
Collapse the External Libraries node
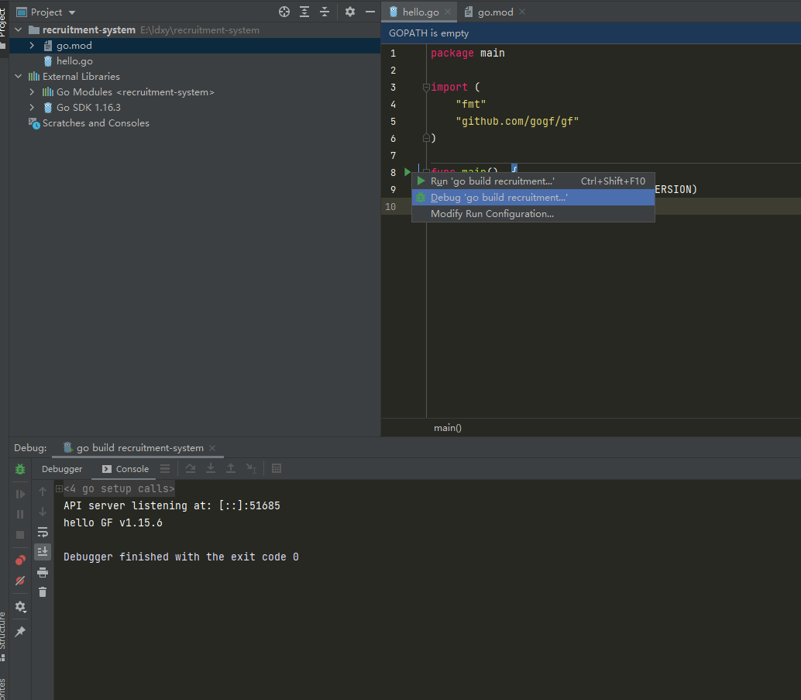[x=19, y=77]
